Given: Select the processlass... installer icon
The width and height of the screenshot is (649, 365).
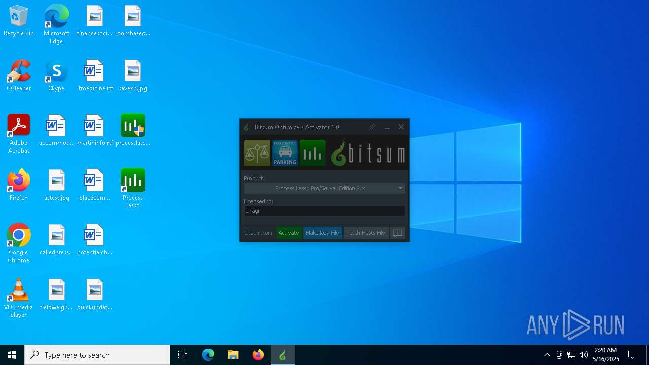Looking at the screenshot, I should [x=133, y=130].
